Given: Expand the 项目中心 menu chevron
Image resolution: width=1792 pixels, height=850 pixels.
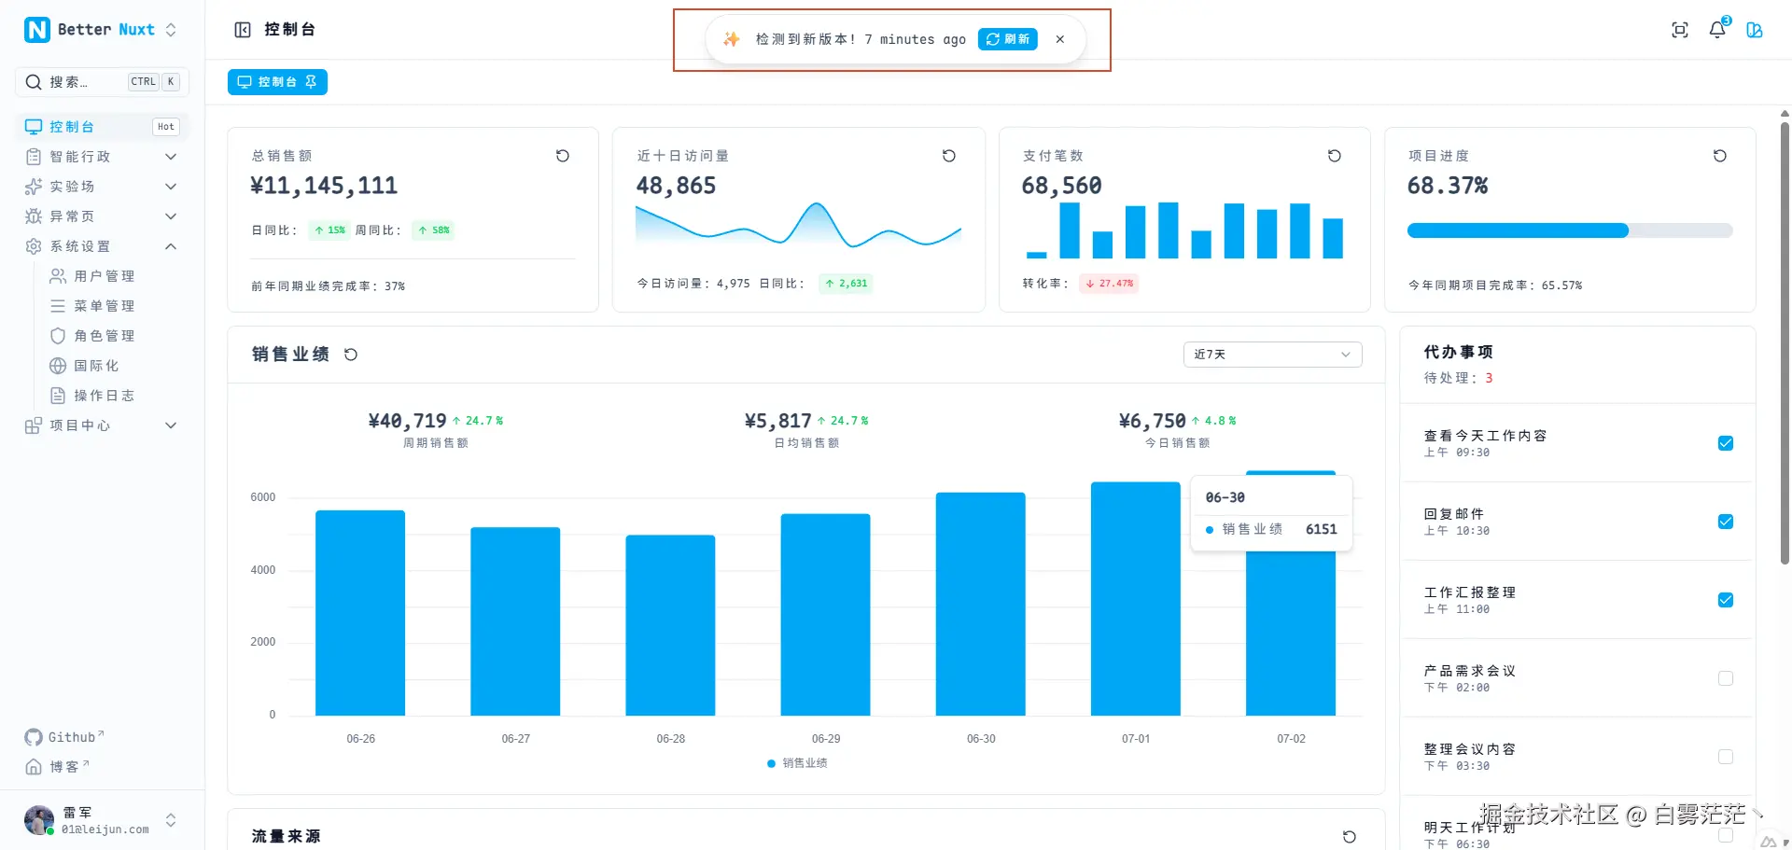Looking at the screenshot, I should tap(171, 425).
